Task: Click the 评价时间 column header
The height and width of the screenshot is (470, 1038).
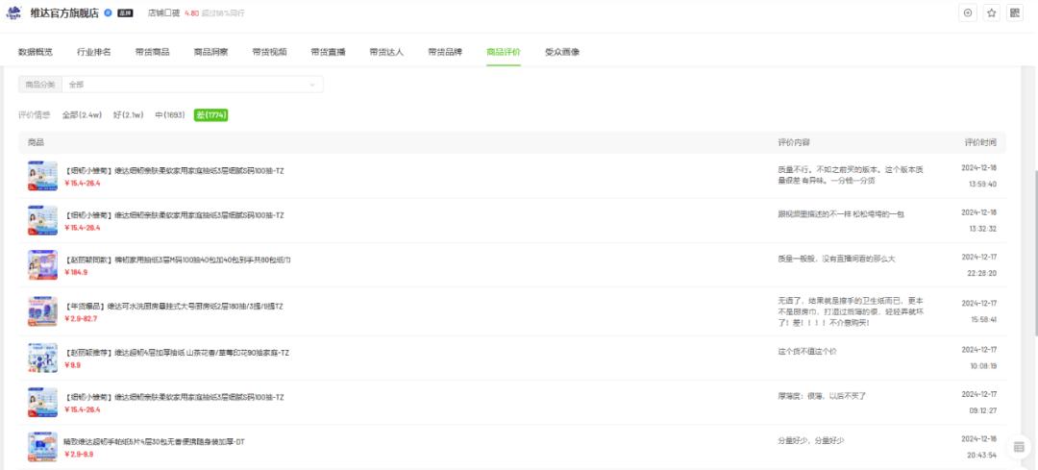Action: click(980, 142)
